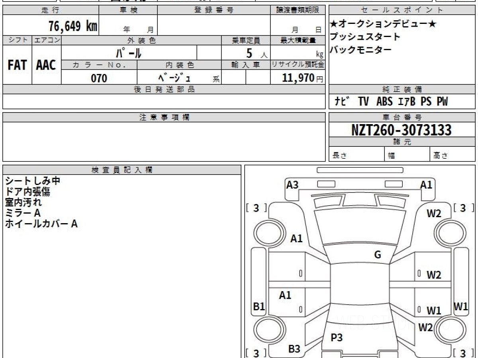478x358 pixels.
Task: Select the 高さ dimension cell
Action: point(453,154)
